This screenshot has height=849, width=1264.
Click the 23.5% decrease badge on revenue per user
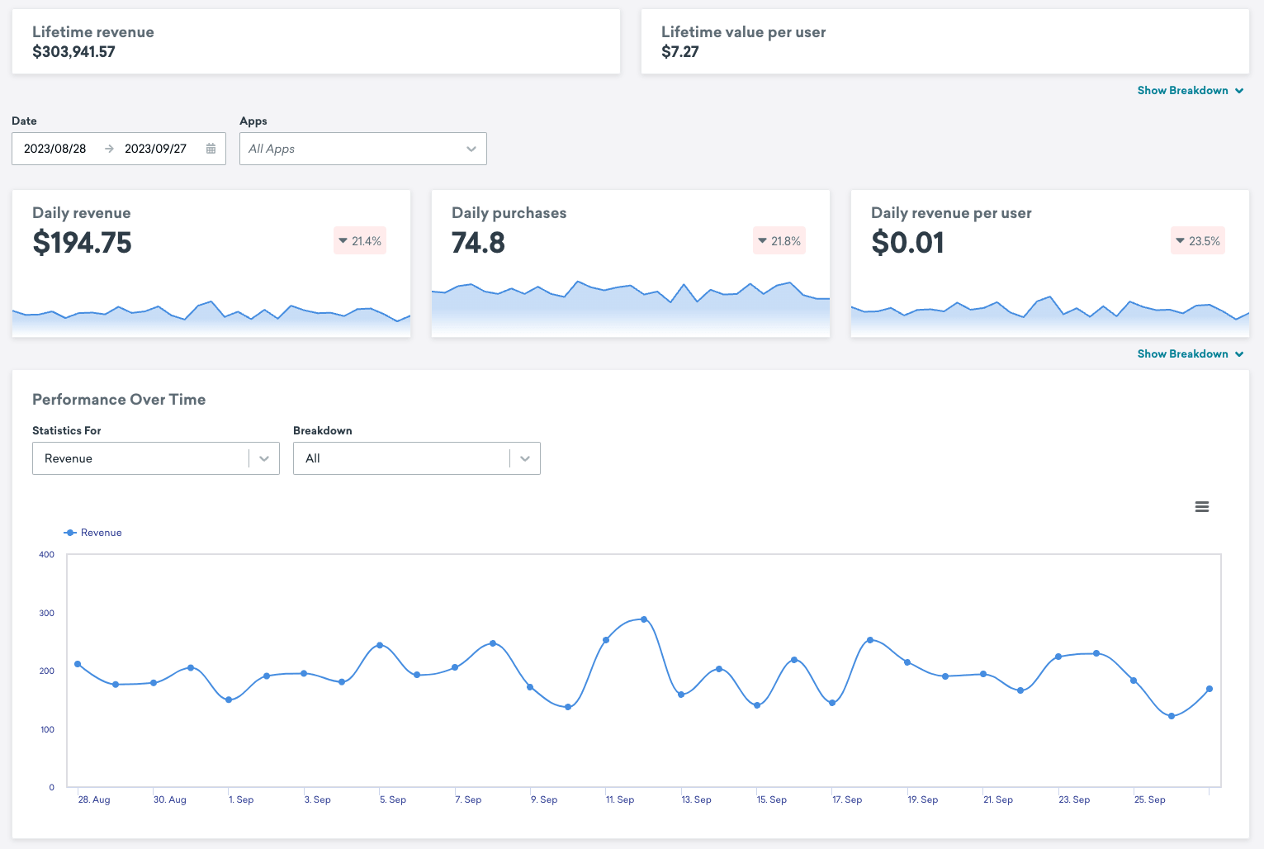click(1198, 241)
